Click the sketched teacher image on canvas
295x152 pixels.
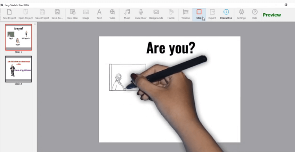click(x=127, y=77)
